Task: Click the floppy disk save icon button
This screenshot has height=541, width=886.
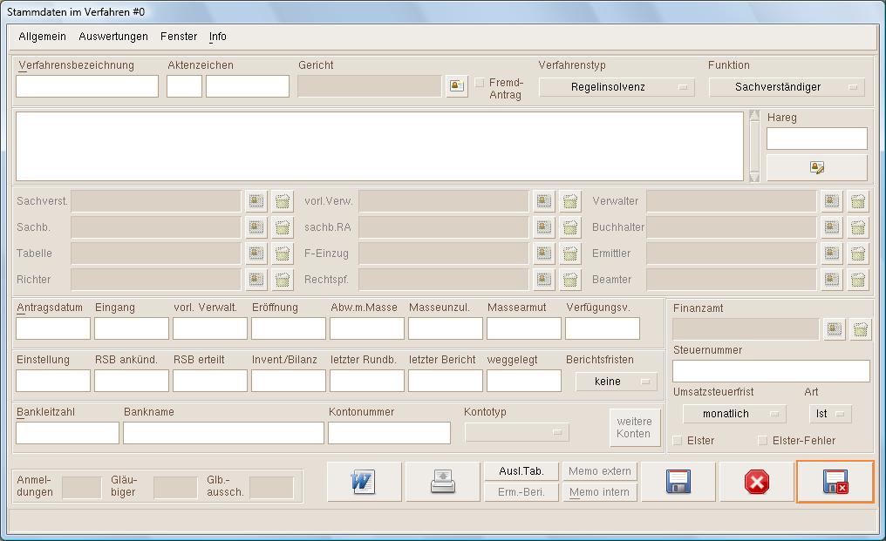Action: (x=678, y=482)
